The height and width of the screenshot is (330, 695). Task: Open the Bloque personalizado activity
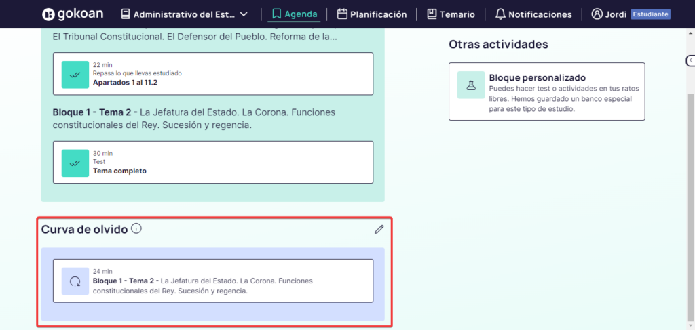pyautogui.click(x=546, y=91)
